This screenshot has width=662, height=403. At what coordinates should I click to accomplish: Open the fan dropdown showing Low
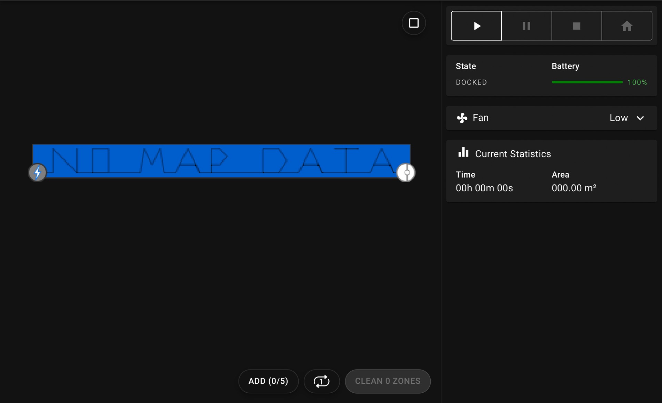tap(619, 118)
